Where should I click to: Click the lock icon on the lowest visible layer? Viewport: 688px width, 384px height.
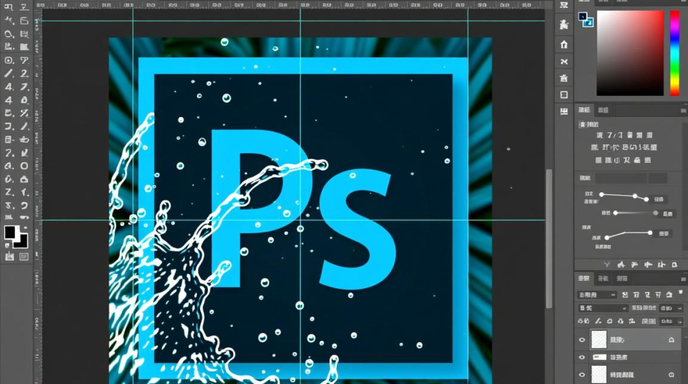point(672,374)
